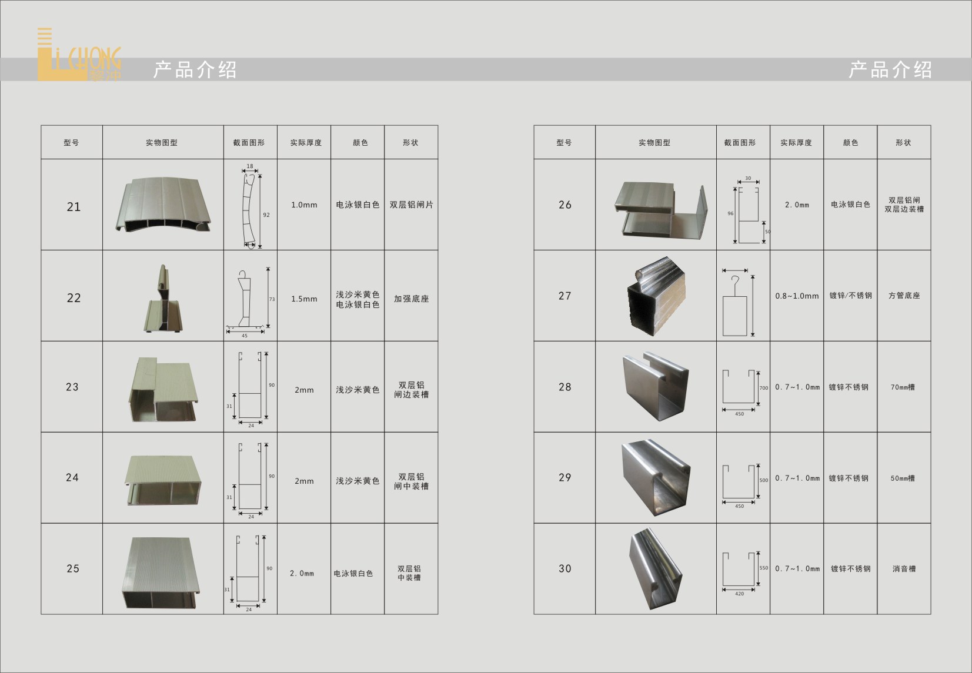Select the 形状 header in the right table
This screenshot has height=673, width=972.
tap(903, 142)
